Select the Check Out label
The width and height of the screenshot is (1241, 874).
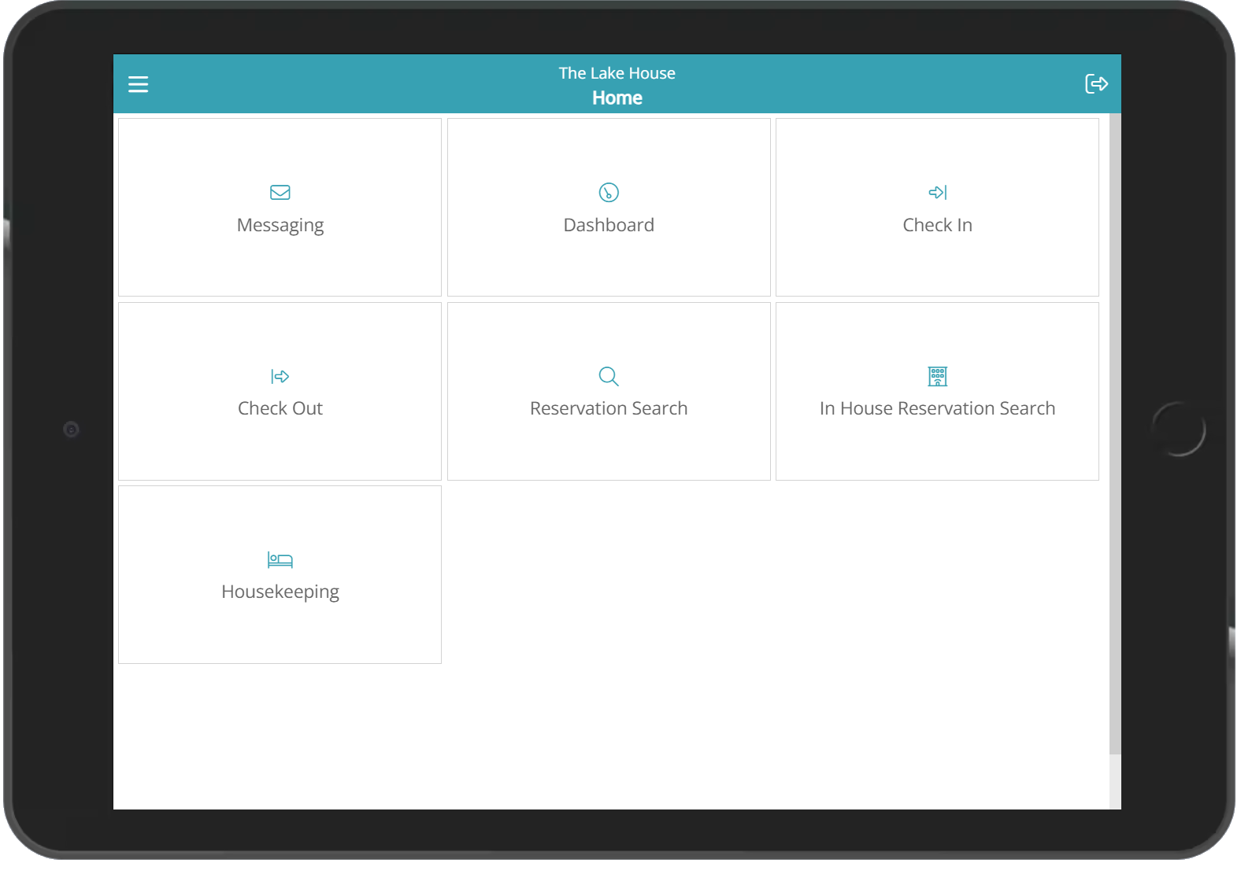click(x=280, y=408)
